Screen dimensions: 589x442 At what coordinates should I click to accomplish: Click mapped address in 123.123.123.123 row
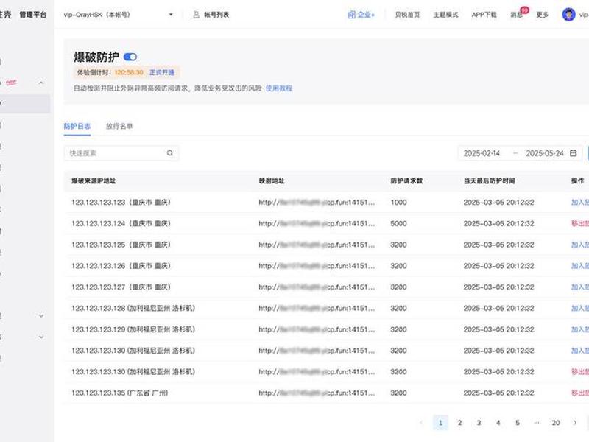tap(317, 202)
